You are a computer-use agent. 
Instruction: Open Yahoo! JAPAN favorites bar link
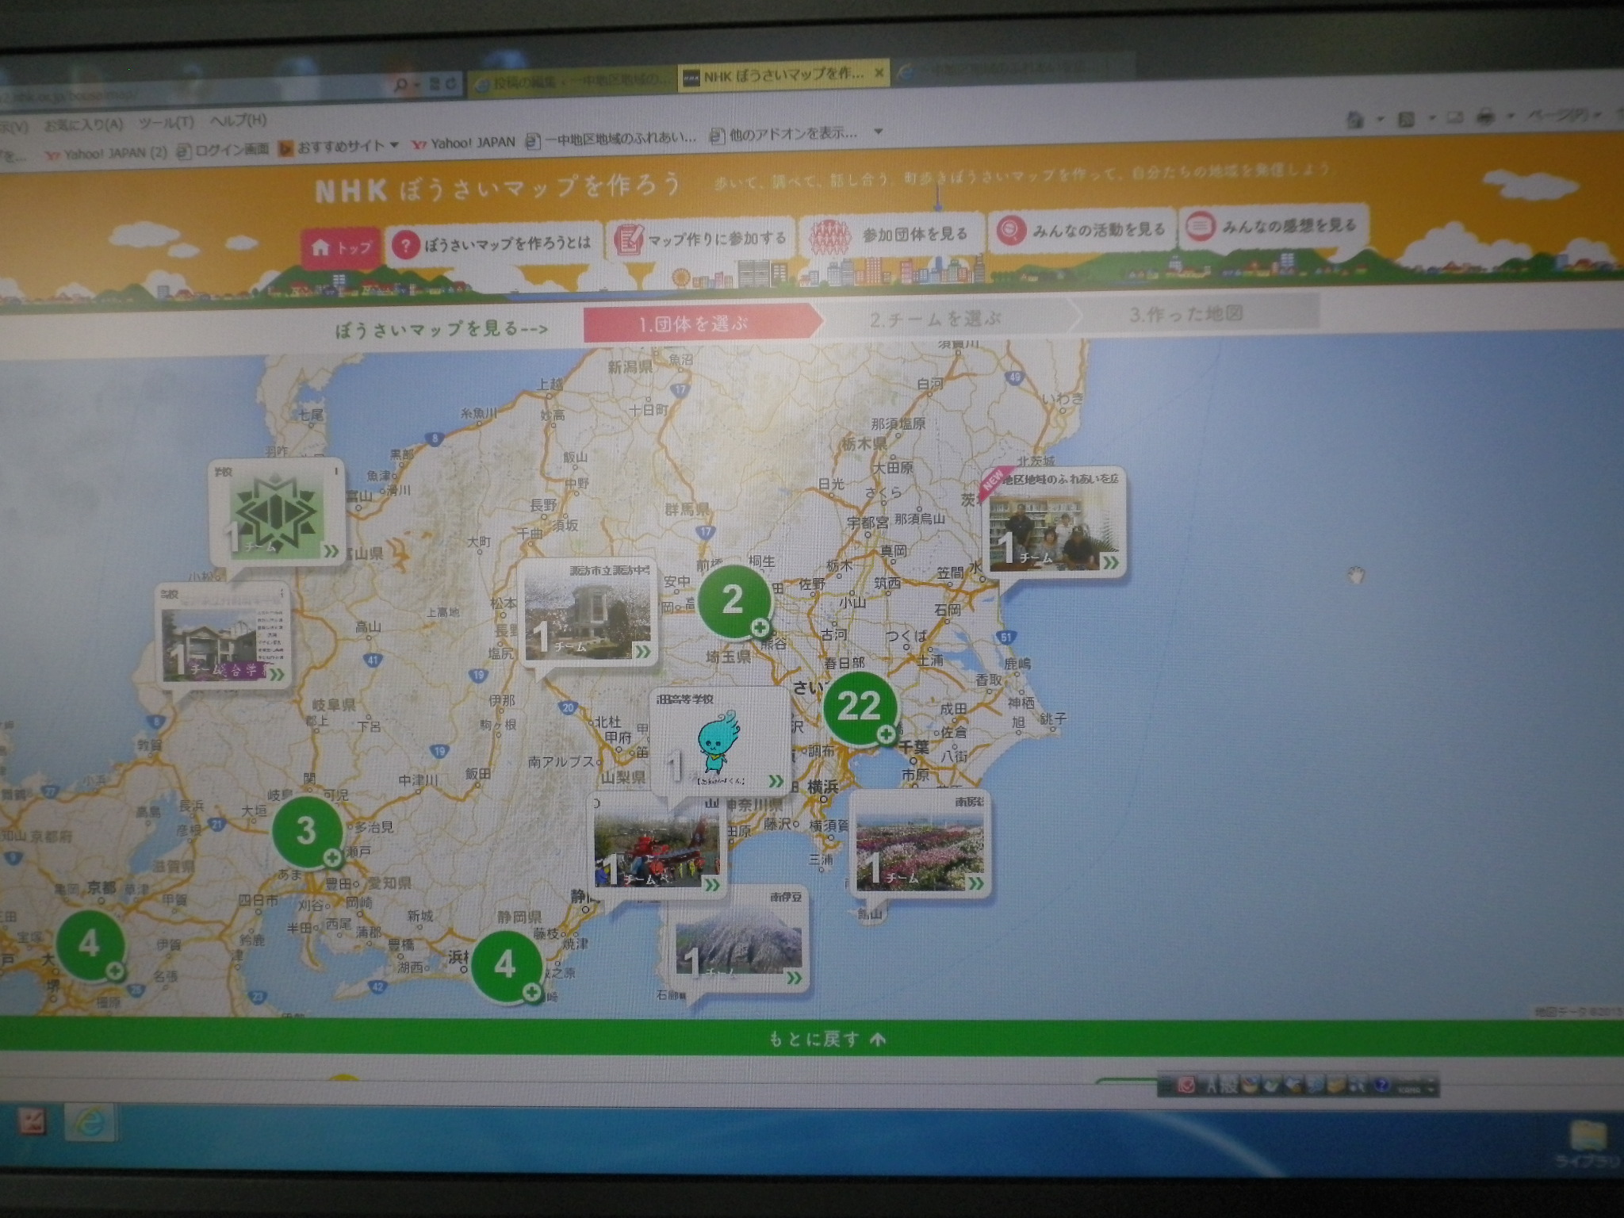464,143
